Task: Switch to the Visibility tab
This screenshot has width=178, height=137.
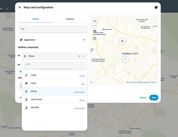Action: click(70, 19)
